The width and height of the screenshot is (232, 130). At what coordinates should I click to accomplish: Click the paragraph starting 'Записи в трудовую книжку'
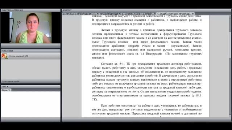pyautogui.click(x=146, y=44)
